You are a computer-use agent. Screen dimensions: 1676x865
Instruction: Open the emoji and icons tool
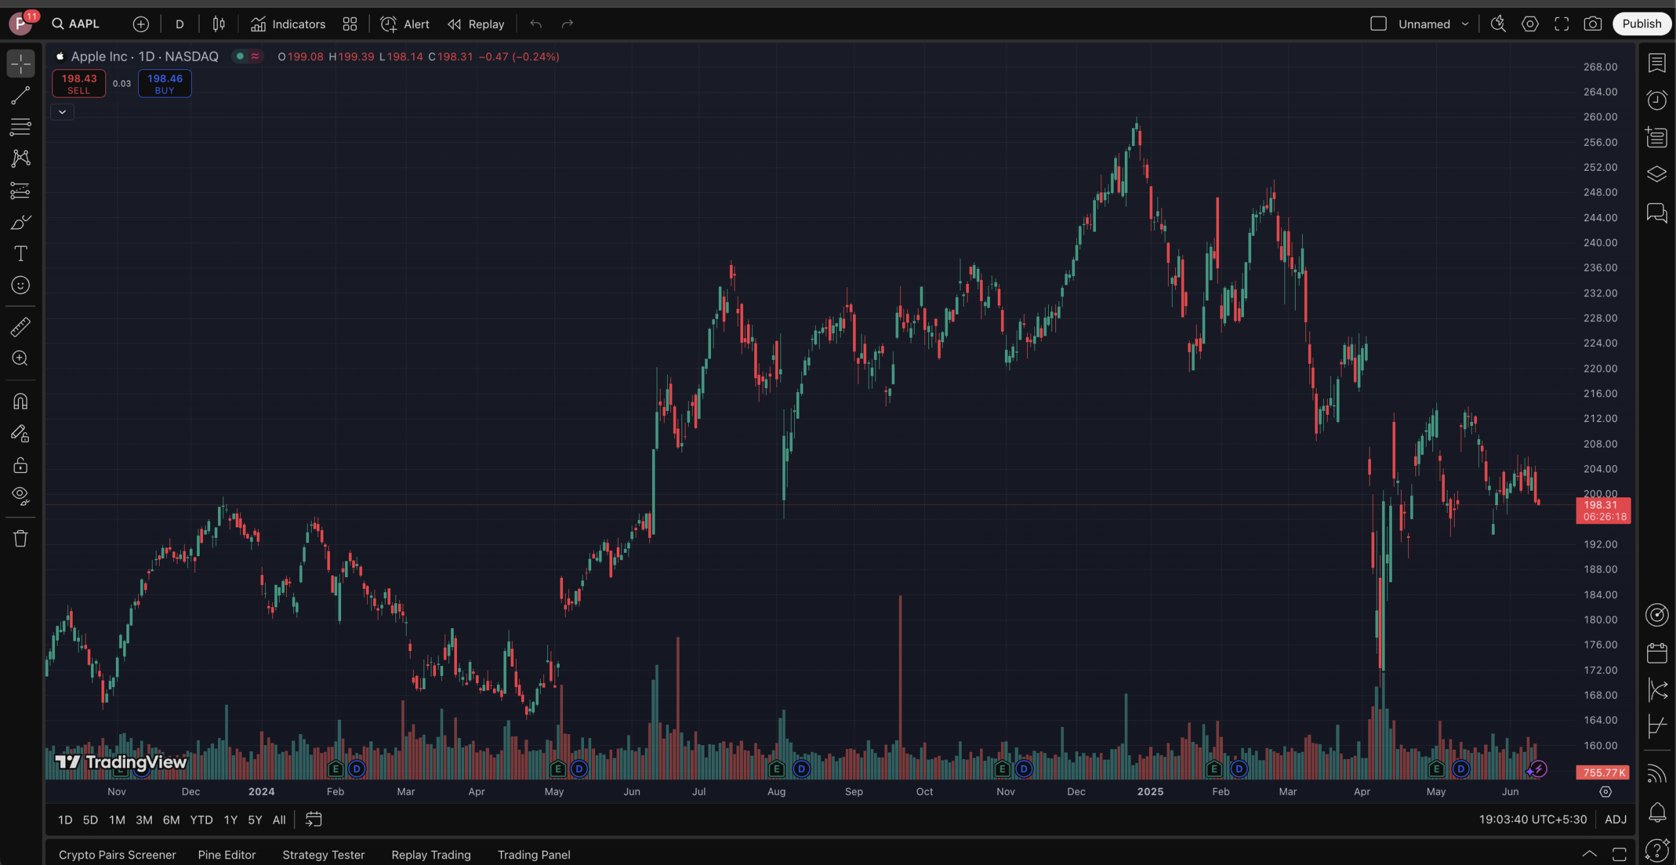point(20,285)
